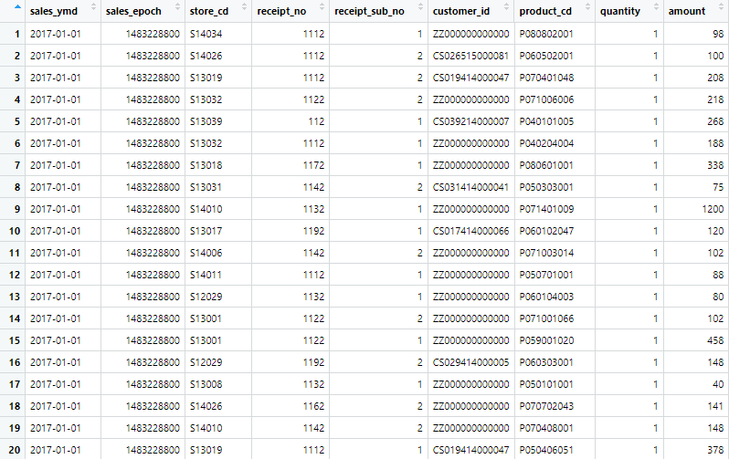Viewport: 729px width, 459px height.
Task: Click the blue row-index sort arrow
Action: [17, 6]
